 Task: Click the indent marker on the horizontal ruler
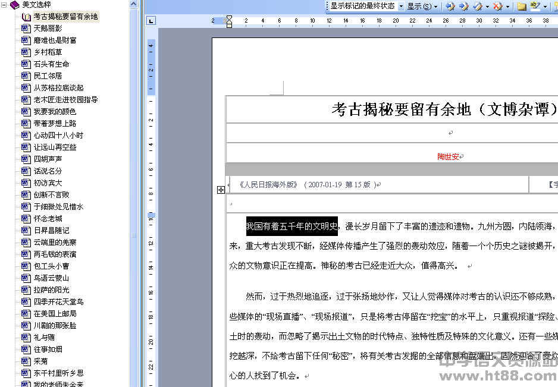pos(229,21)
